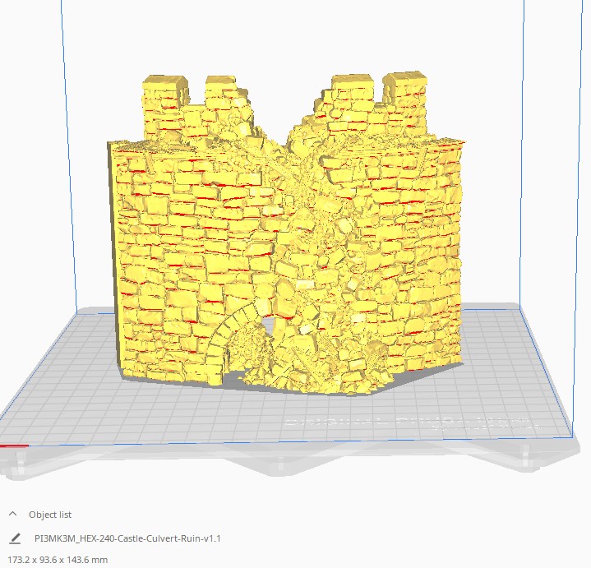Screen dimensions: 591x568
Task: Select the yellow castle ruin model on the build plate
Action: pyautogui.click(x=286, y=233)
